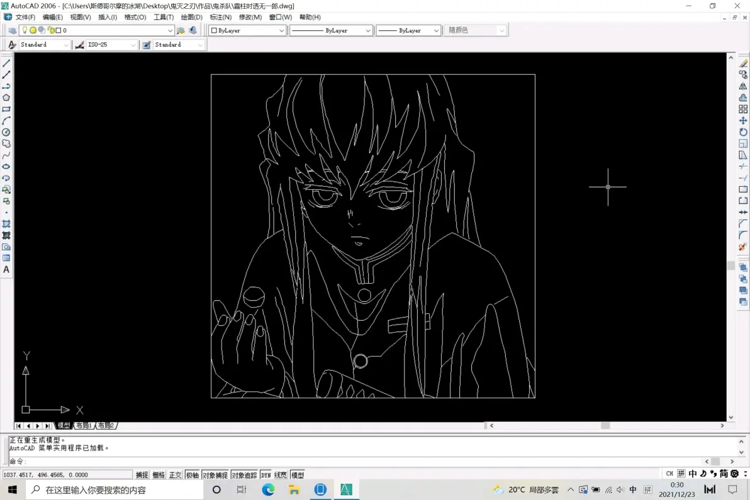Select the Erase modify tool
Screen dimensions: 750x500
[743, 63]
